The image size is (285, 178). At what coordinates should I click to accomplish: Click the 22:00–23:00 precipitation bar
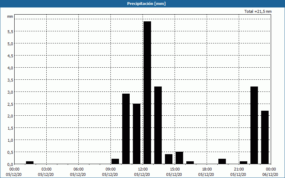point(254,125)
